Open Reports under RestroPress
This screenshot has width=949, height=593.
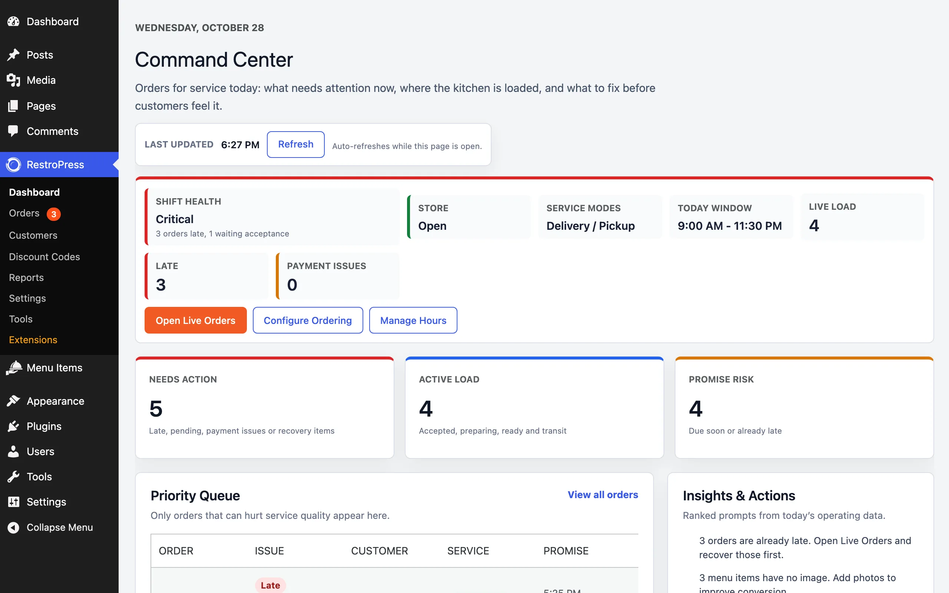point(26,278)
